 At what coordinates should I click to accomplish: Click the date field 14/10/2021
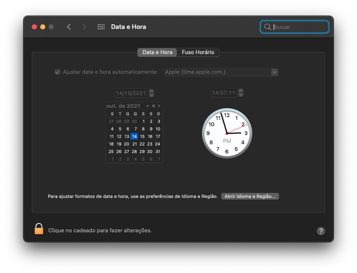click(x=131, y=93)
